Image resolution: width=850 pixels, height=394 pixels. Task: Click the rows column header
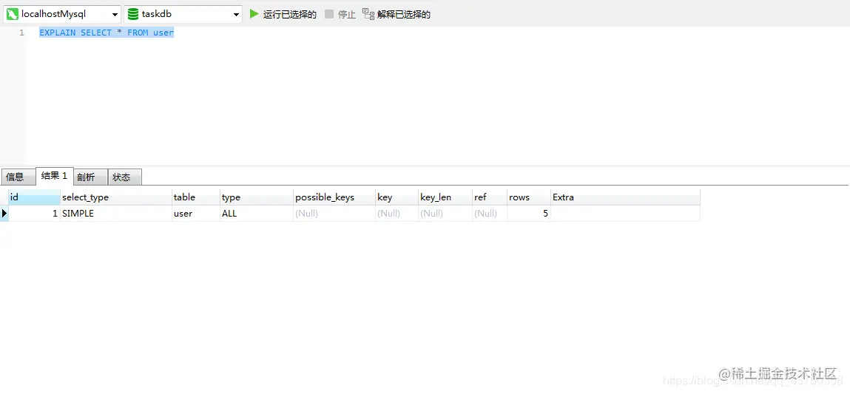tap(528, 197)
